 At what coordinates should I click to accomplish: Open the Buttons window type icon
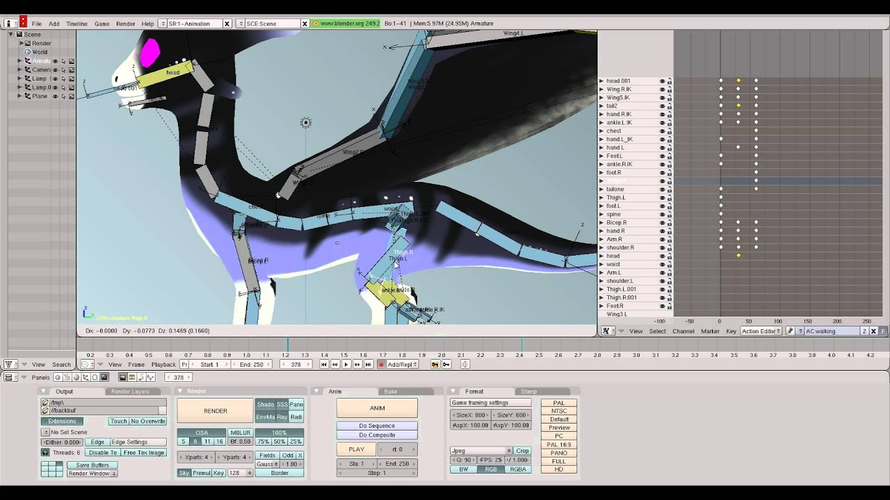(10, 377)
